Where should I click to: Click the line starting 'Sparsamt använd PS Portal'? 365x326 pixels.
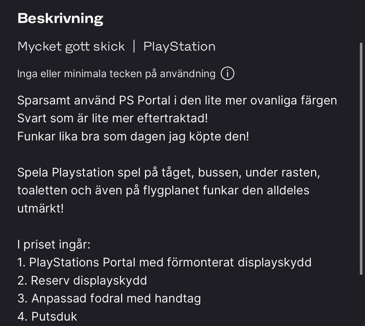coord(177,101)
